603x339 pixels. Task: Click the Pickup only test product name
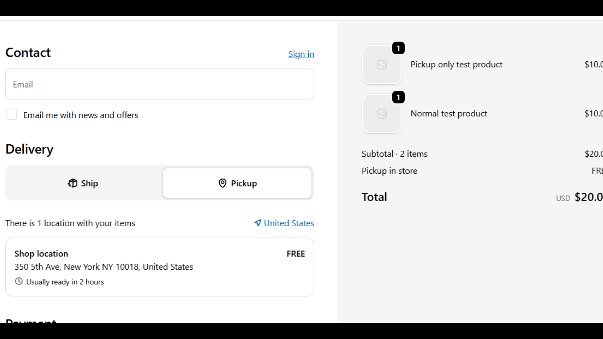coord(456,64)
